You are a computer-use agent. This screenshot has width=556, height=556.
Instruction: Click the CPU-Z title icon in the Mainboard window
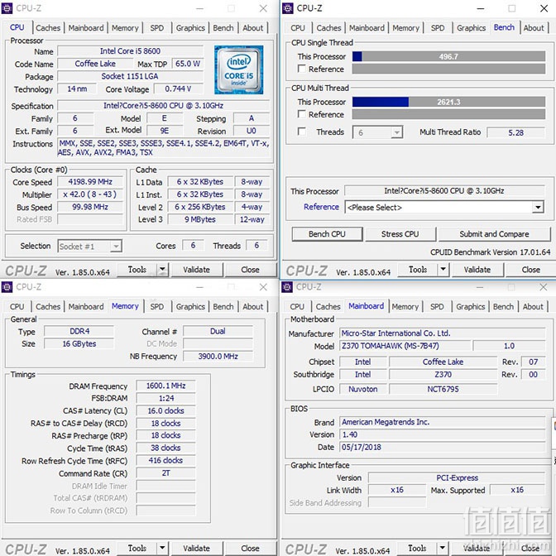287,287
